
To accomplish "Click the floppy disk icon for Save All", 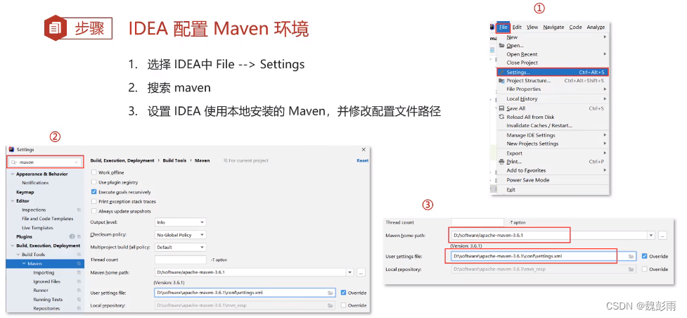I will (501, 108).
